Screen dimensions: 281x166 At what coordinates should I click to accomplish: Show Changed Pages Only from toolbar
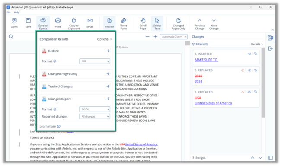(x=178, y=23)
